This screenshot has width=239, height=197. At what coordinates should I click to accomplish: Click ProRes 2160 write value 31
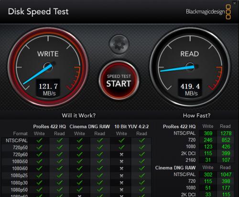point(208,160)
